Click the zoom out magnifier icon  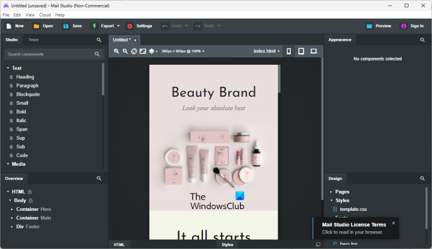(x=125, y=51)
